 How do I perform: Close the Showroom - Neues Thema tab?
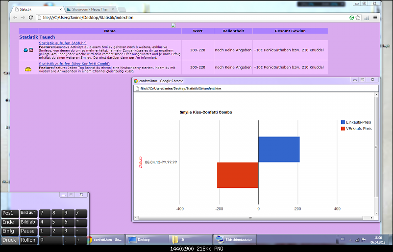[113, 9]
